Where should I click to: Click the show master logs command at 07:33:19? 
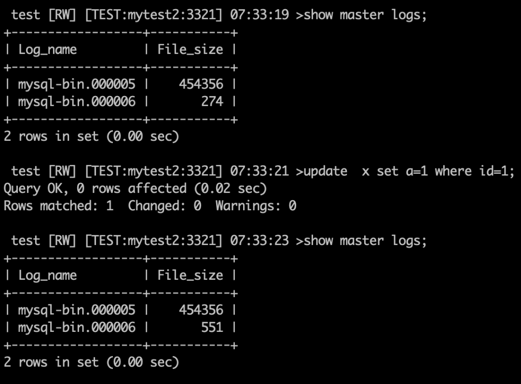pos(366,14)
